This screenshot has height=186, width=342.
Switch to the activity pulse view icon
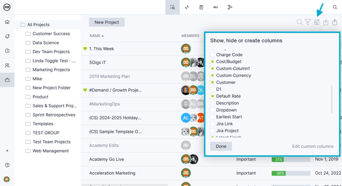pyautogui.click(x=187, y=7)
